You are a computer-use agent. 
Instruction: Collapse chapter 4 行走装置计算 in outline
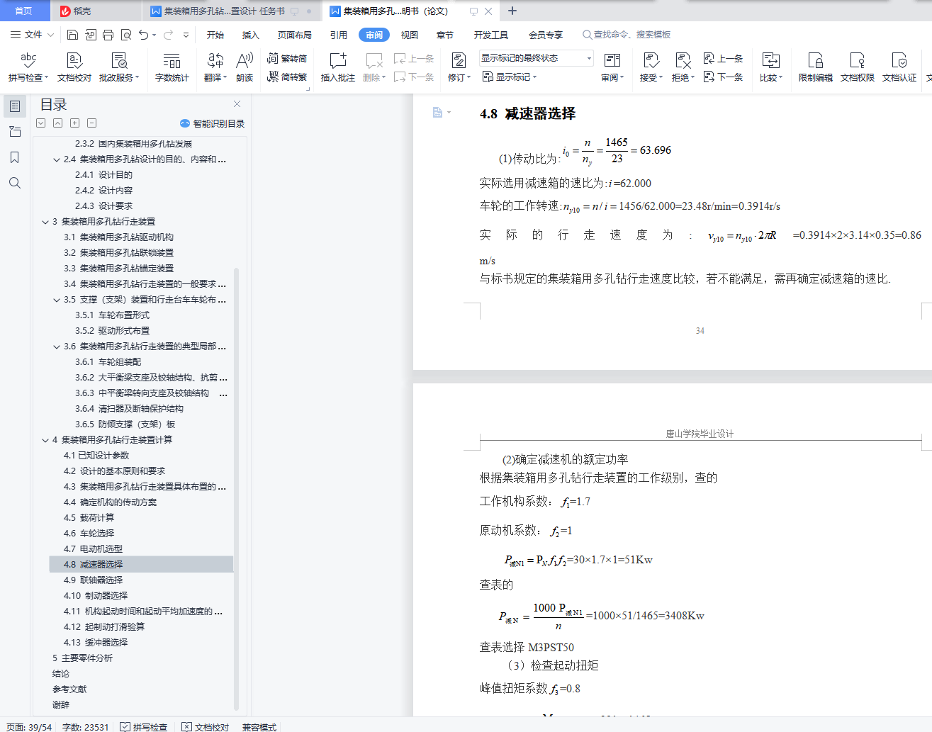tap(45, 440)
